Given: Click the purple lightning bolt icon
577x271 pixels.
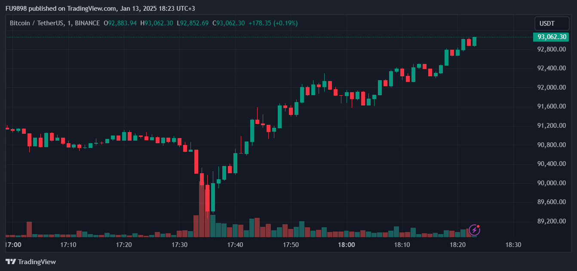Looking at the screenshot, I should click(474, 230).
